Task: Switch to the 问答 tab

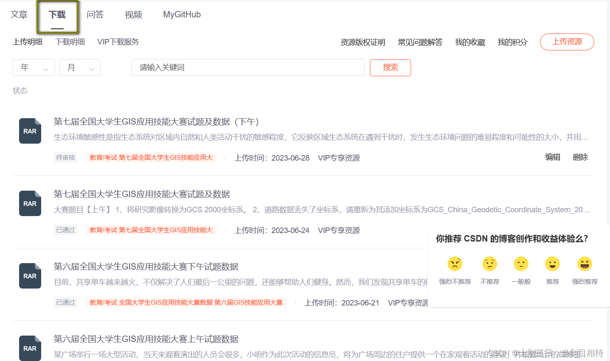Action: click(x=95, y=14)
